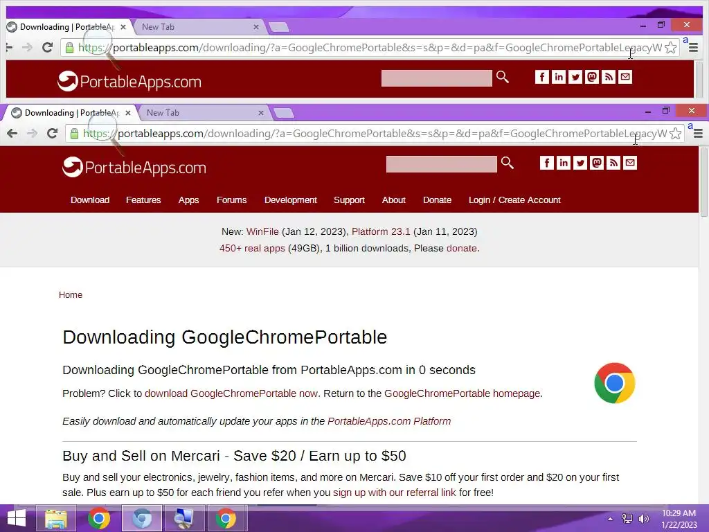Click Mastodon icon in front window header
Image resolution: width=709 pixels, height=532 pixels.
pyautogui.click(x=597, y=163)
